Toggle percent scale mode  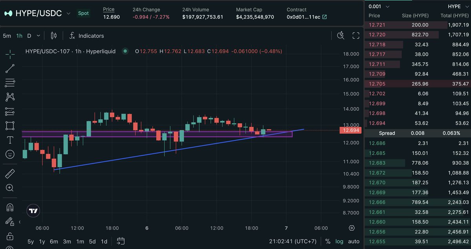[328, 241]
